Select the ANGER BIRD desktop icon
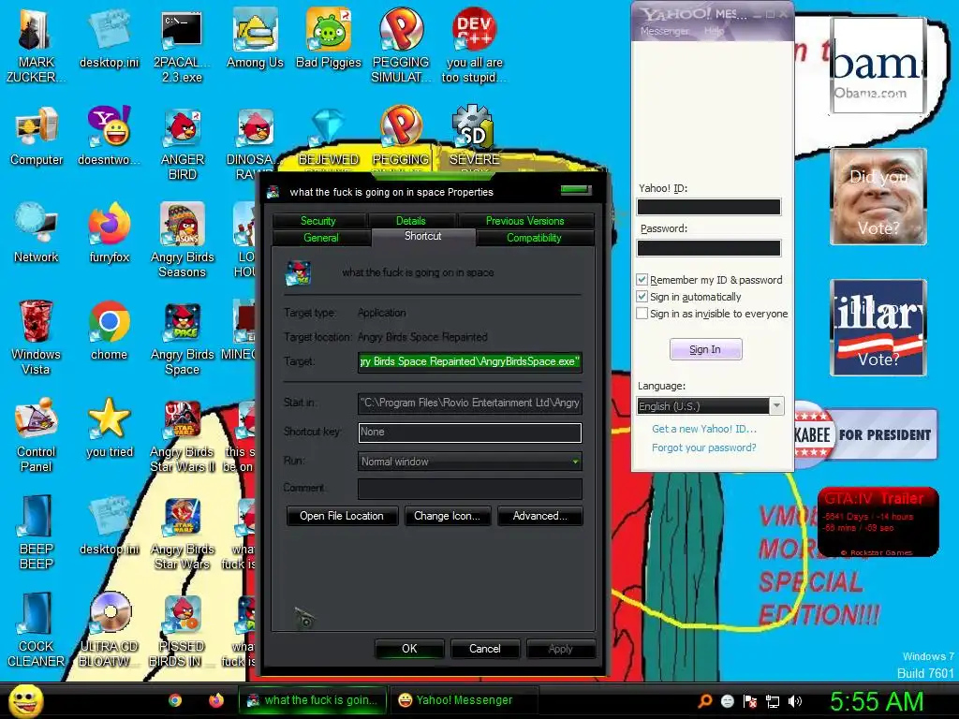The height and width of the screenshot is (719, 959). click(182, 143)
